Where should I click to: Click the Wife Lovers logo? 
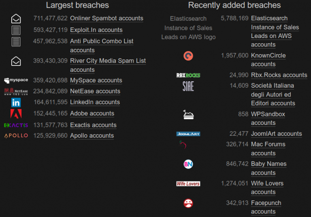188,184
